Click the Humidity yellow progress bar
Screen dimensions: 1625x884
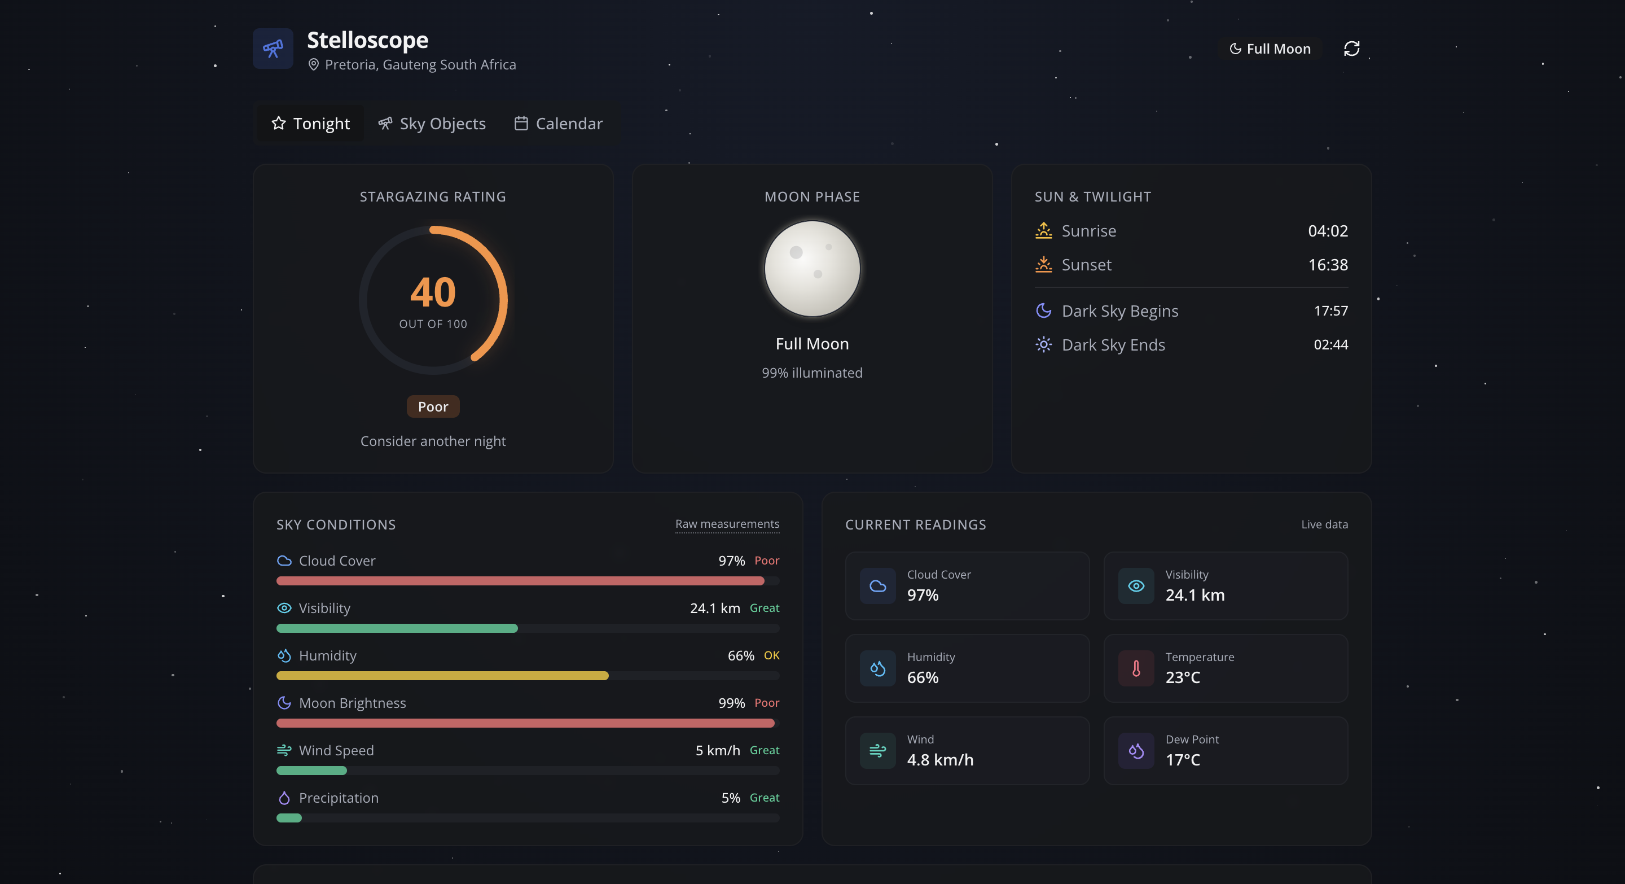point(443,676)
